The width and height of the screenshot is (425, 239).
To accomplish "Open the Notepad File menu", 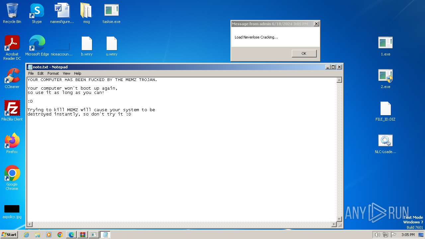I will pos(31,73).
